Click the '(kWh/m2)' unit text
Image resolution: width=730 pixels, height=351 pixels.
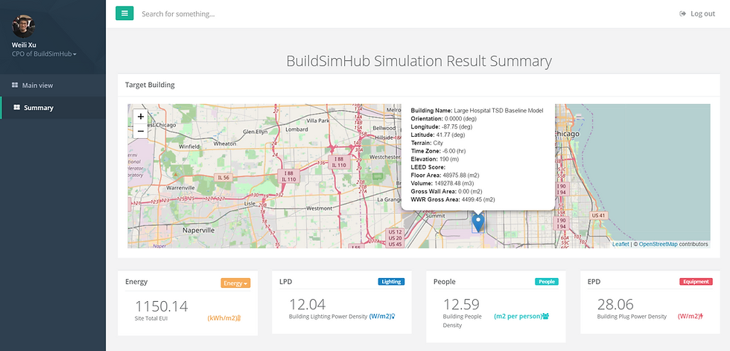point(222,318)
